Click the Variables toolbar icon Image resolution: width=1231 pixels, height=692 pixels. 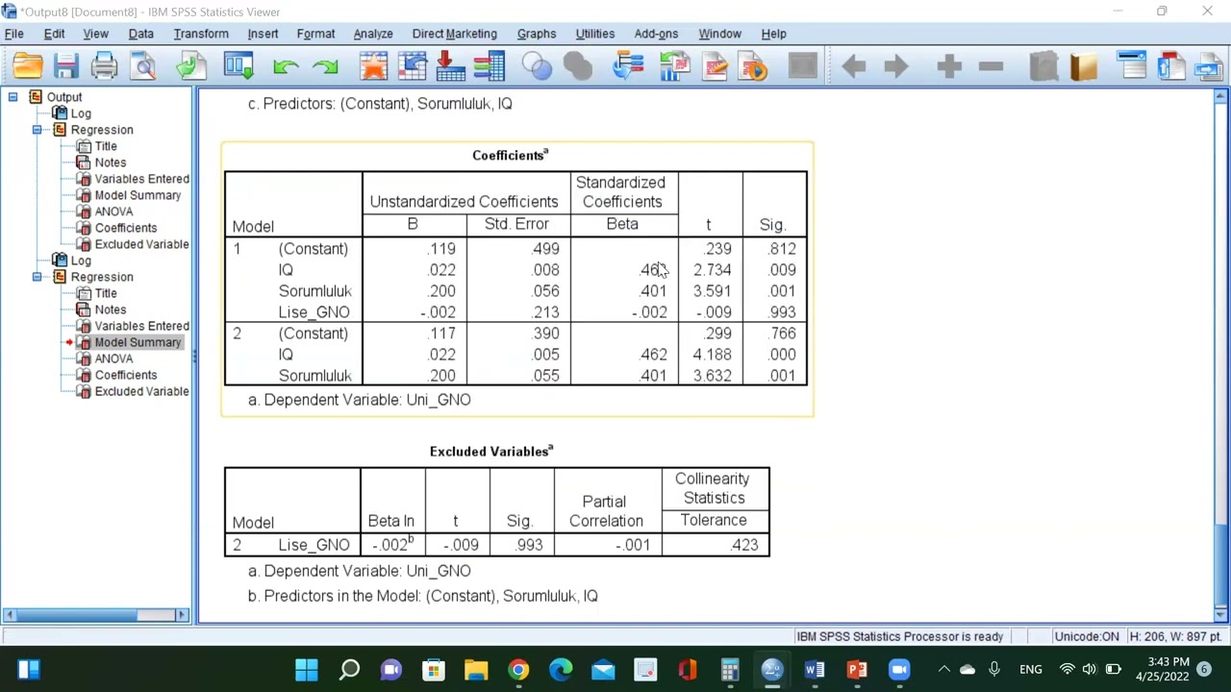point(489,66)
